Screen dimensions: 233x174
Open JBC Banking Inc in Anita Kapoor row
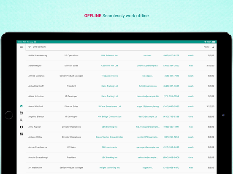click(x=109, y=127)
